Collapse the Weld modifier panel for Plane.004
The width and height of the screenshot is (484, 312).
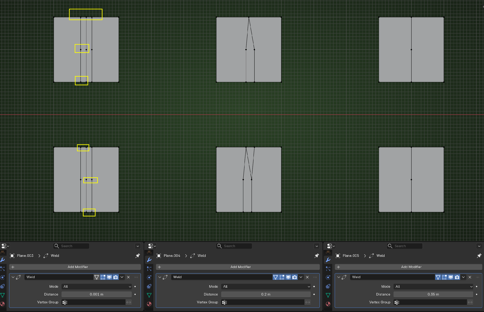[x=160, y=277]
